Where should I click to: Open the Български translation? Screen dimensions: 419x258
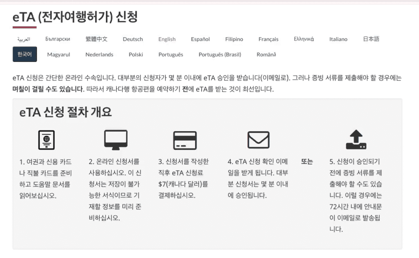58,39
